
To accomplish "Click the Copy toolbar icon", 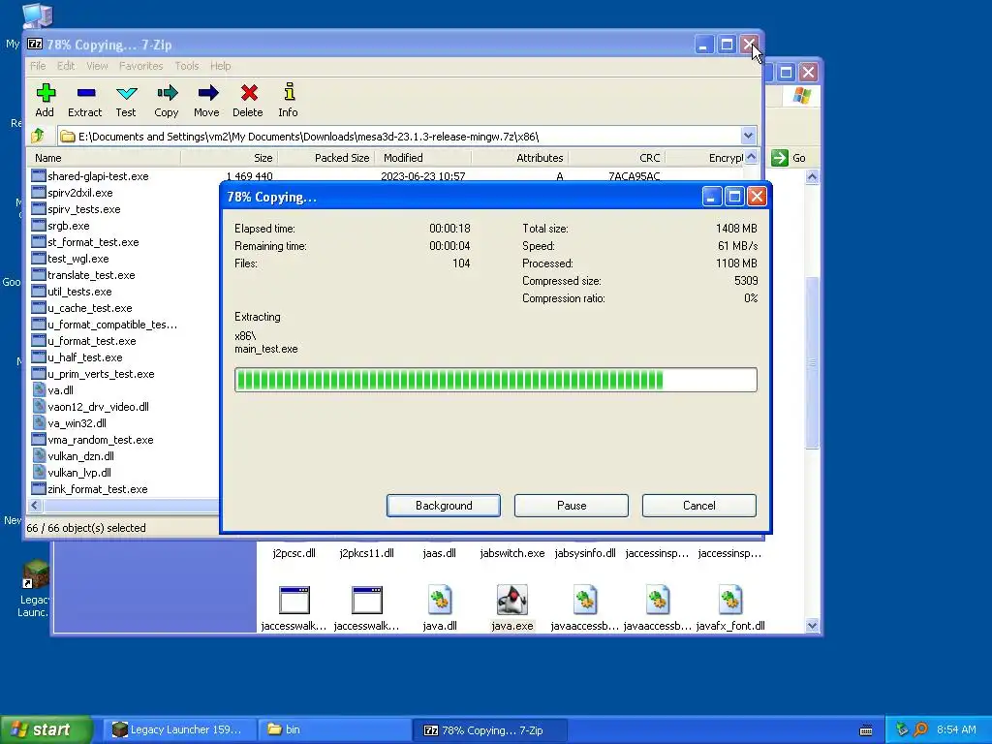I will point(167,100).
